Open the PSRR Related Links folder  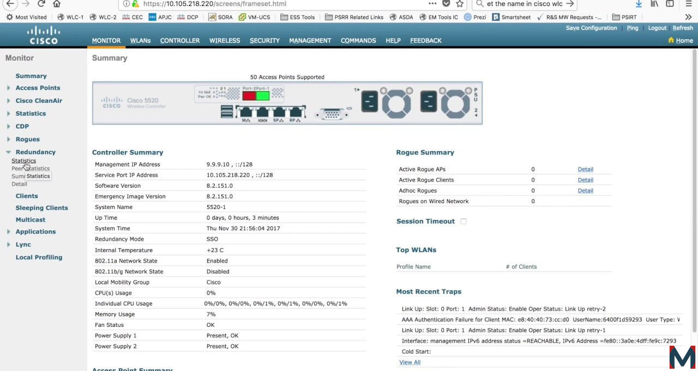[x=354, y=17]
